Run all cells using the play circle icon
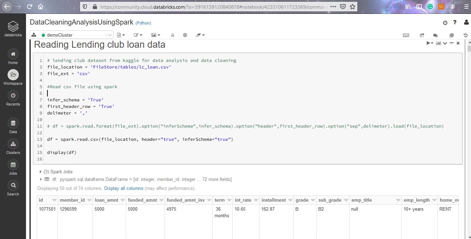The width and height of the screenshot is (471, 239). (x=185, y=35)
